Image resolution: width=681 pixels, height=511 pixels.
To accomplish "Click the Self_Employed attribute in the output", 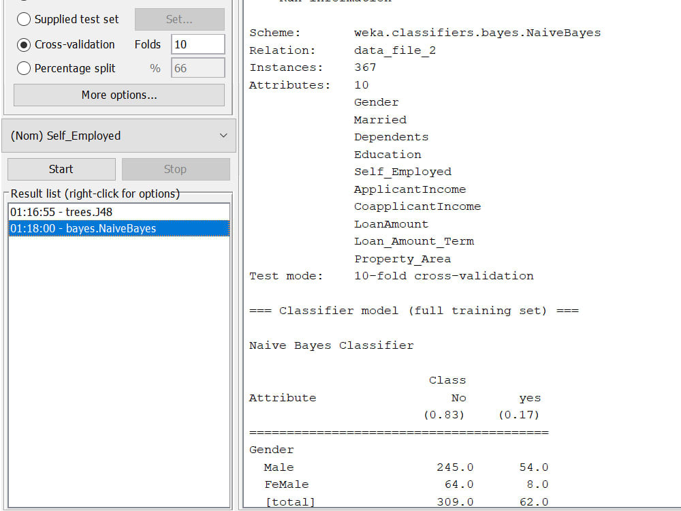I will (x=402, y=172).
